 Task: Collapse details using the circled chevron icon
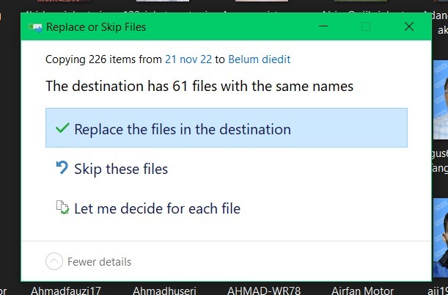point(54,261)
